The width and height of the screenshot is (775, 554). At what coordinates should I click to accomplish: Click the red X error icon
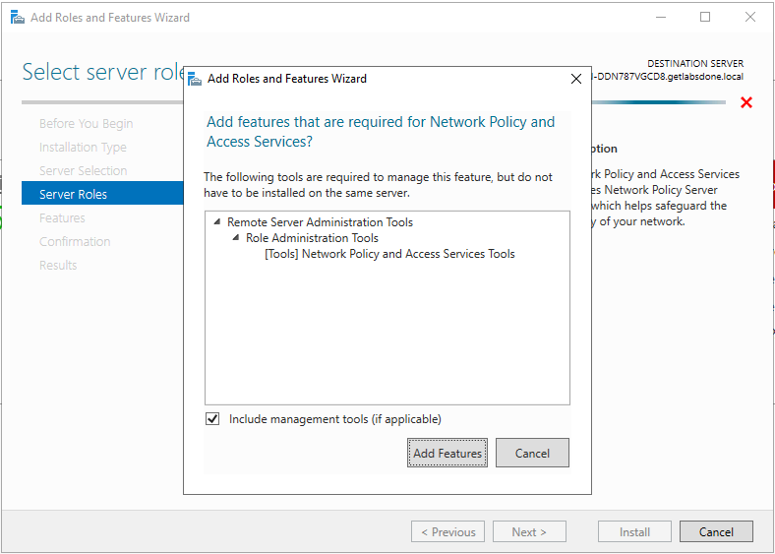(746, 102)
